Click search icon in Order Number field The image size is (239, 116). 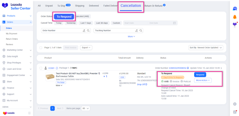coord(88,30)
